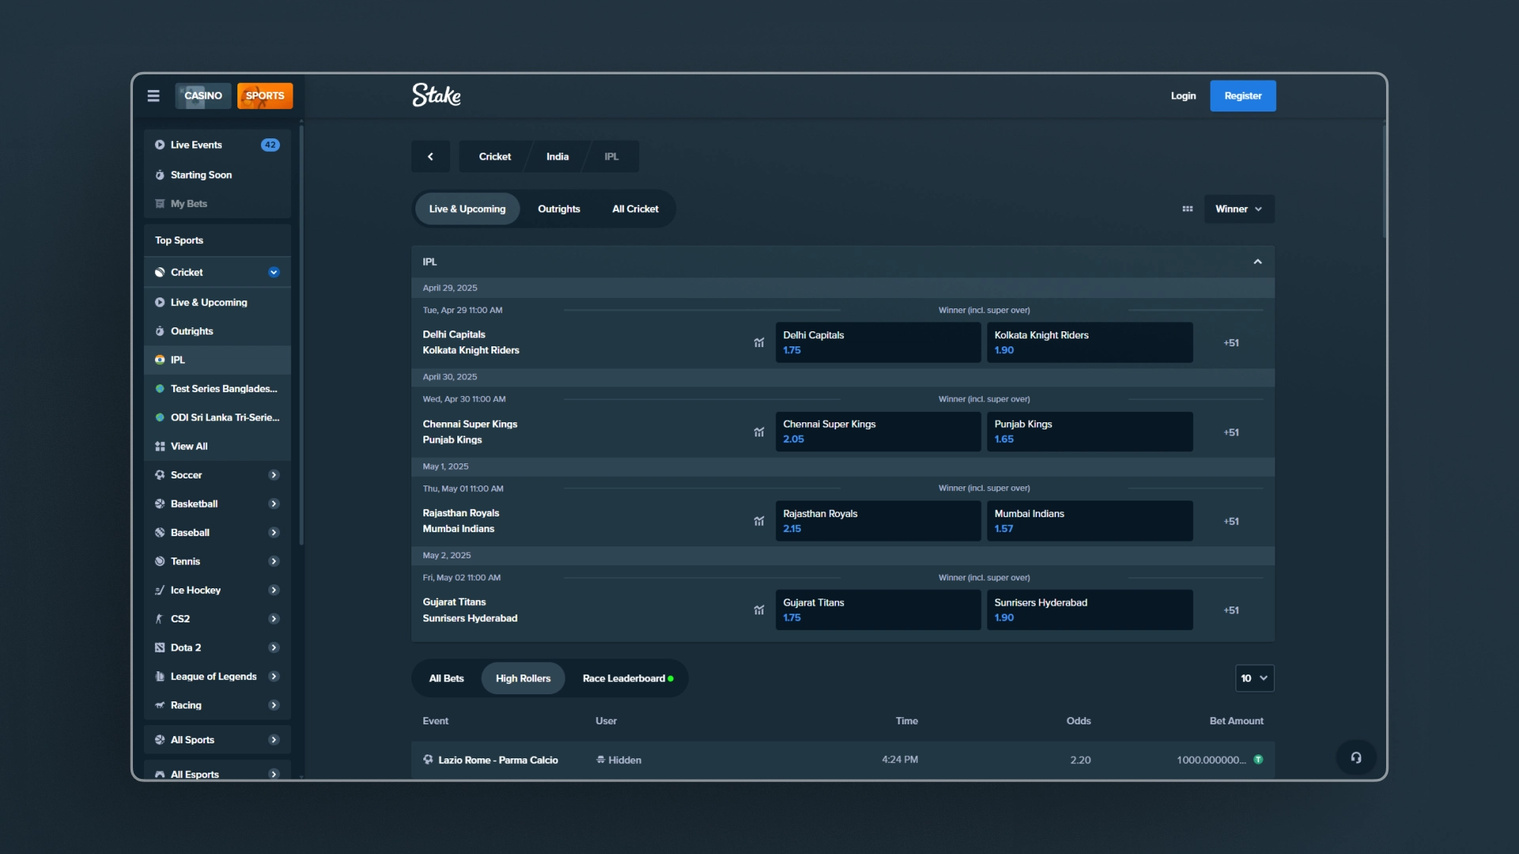
Task: Select Rajasthan Royals odds 2.15
Action: click(x=878, y=521)
